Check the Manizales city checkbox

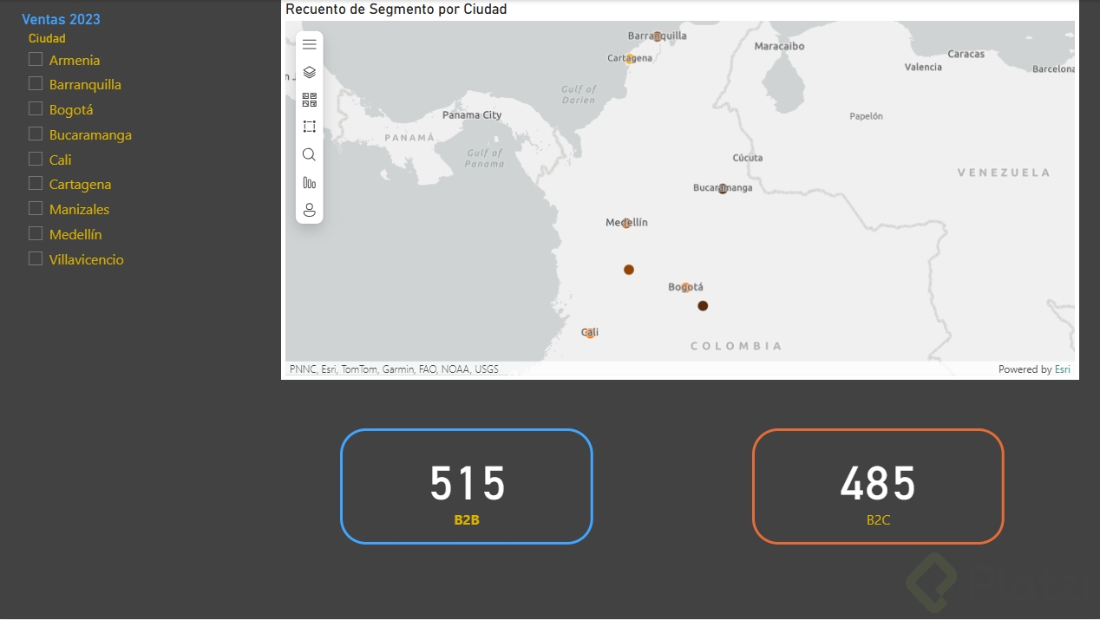tap(36, 208)
